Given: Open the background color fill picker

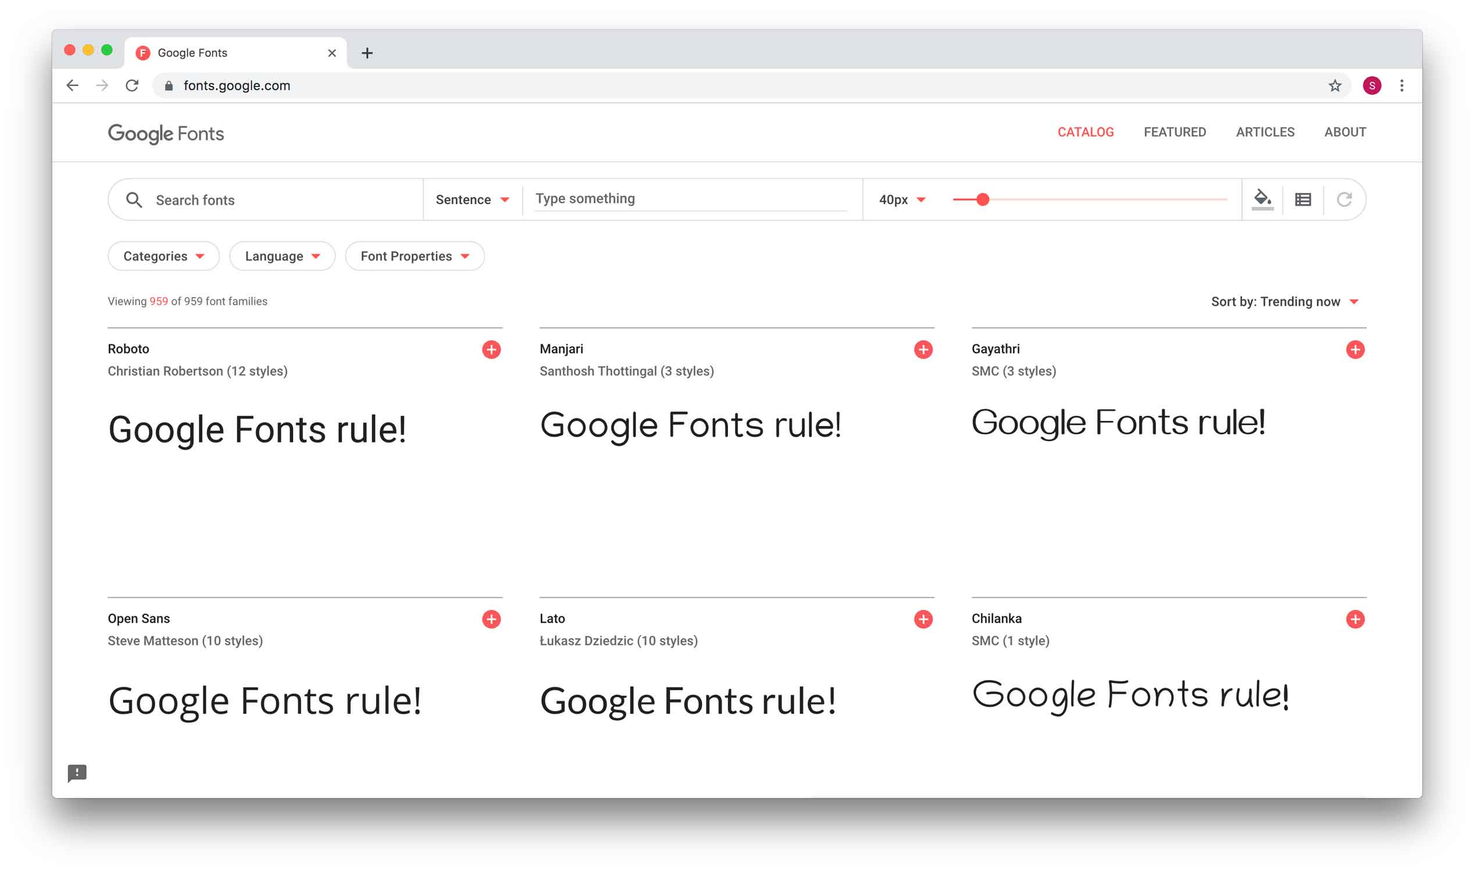Looking at the screenshot, I should pyautogui.click(x=1262, y=199).
